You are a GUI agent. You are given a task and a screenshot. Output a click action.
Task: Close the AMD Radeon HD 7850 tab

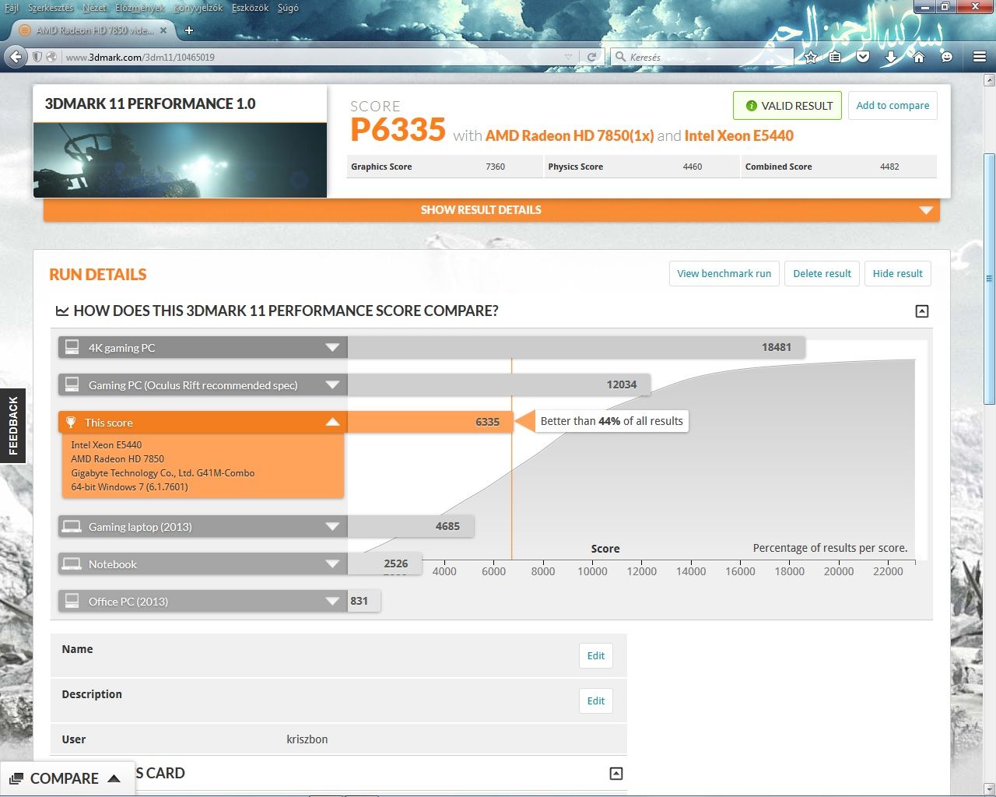[x=163, y=30]
